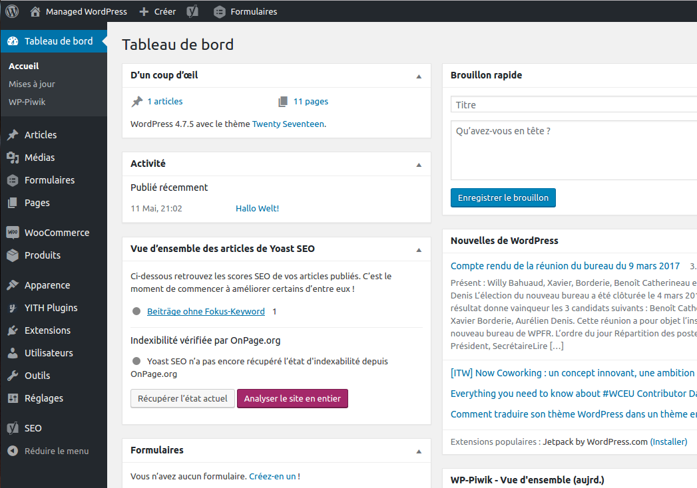The height and width of the screenshot is (488, 697).
Task: Click the Réduire le menu arrow icon
Action: tap(13, 451)
